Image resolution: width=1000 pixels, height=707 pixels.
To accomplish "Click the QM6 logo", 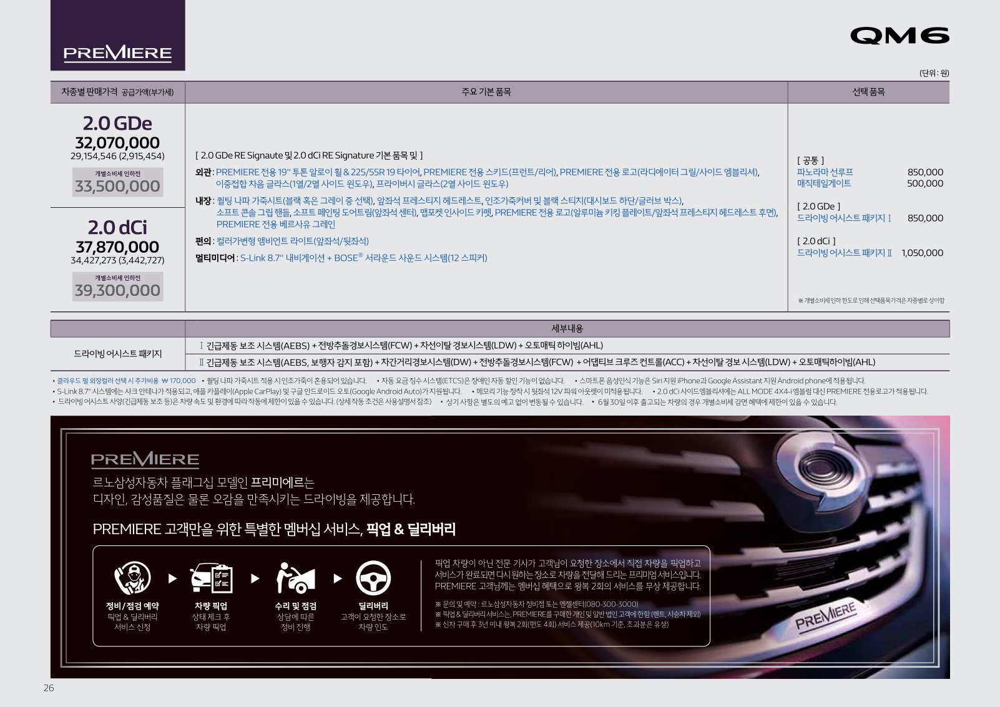I will (899, 36).
